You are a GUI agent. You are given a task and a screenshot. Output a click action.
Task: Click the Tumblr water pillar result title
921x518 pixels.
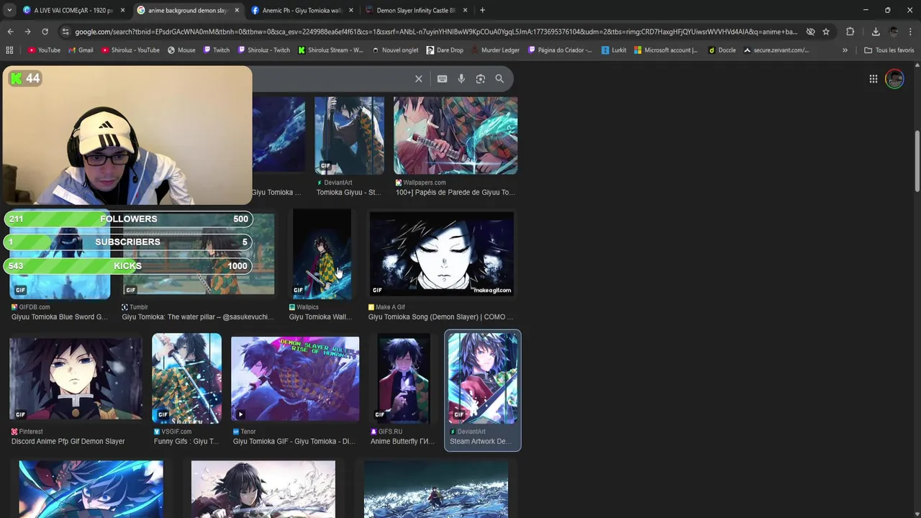click(198, 317)
